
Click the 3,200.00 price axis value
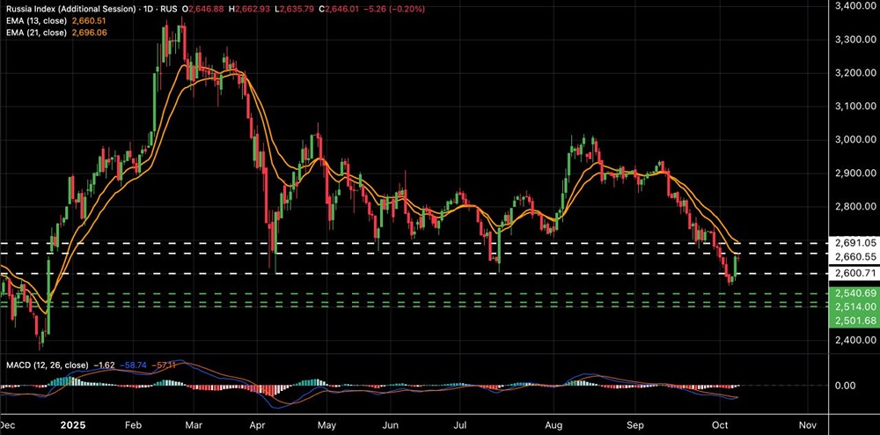pyautogui.click(x=856, y=73)
